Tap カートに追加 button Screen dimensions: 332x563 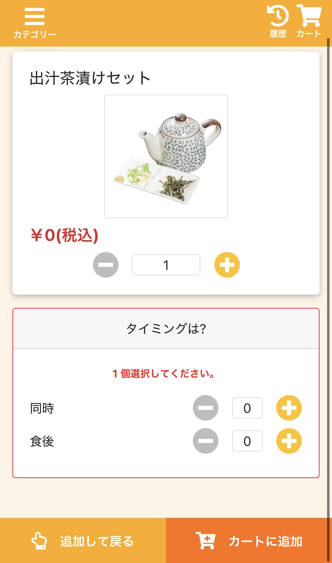tap(249, 541)
